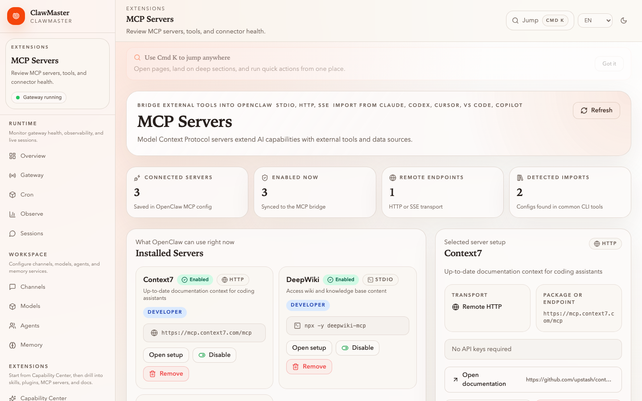Click the Connected Servers stat card
This screenshot has height=401, width=642.
pos(187,192)
